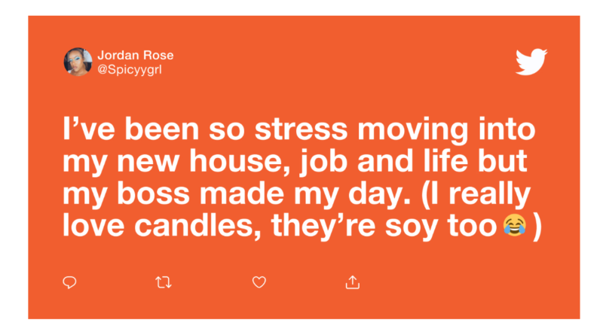Click the phrase "love candles," in the tweet
This screenshot has width=603, height=329.
[162, 226]
